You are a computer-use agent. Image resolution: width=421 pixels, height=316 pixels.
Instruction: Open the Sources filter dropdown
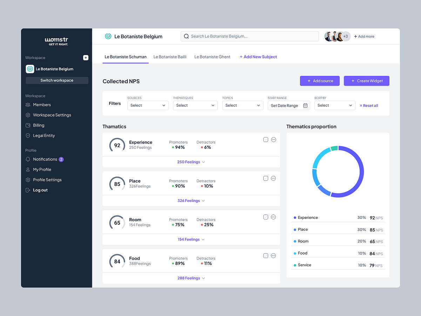[148, 105]
